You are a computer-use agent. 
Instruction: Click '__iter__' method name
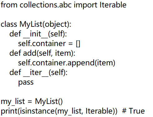pos(36,73)
